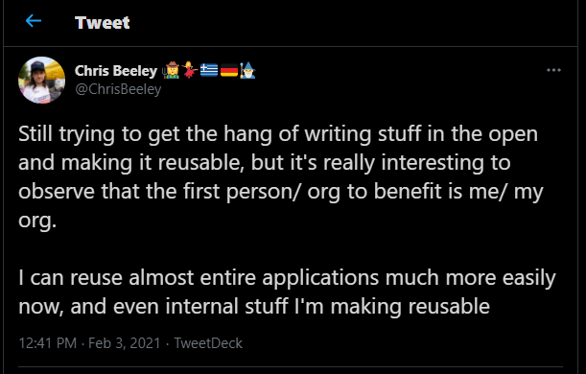Click the Tweet header title

click(102, 22)
